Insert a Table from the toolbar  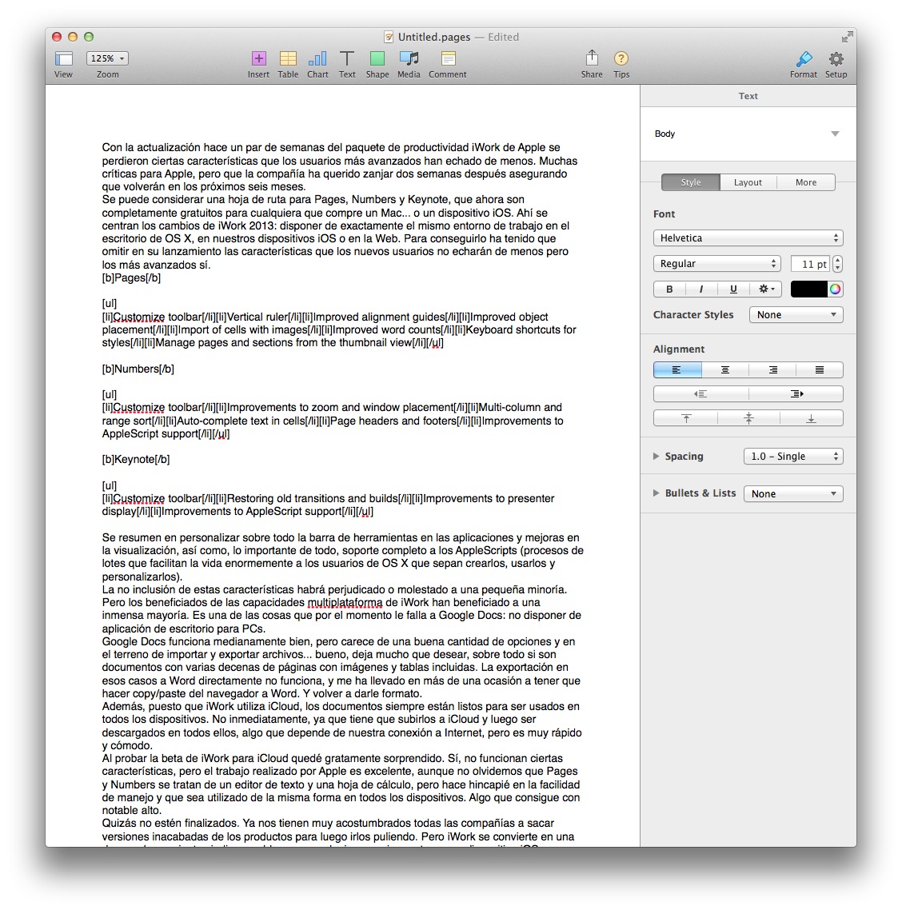click(288, 59)
